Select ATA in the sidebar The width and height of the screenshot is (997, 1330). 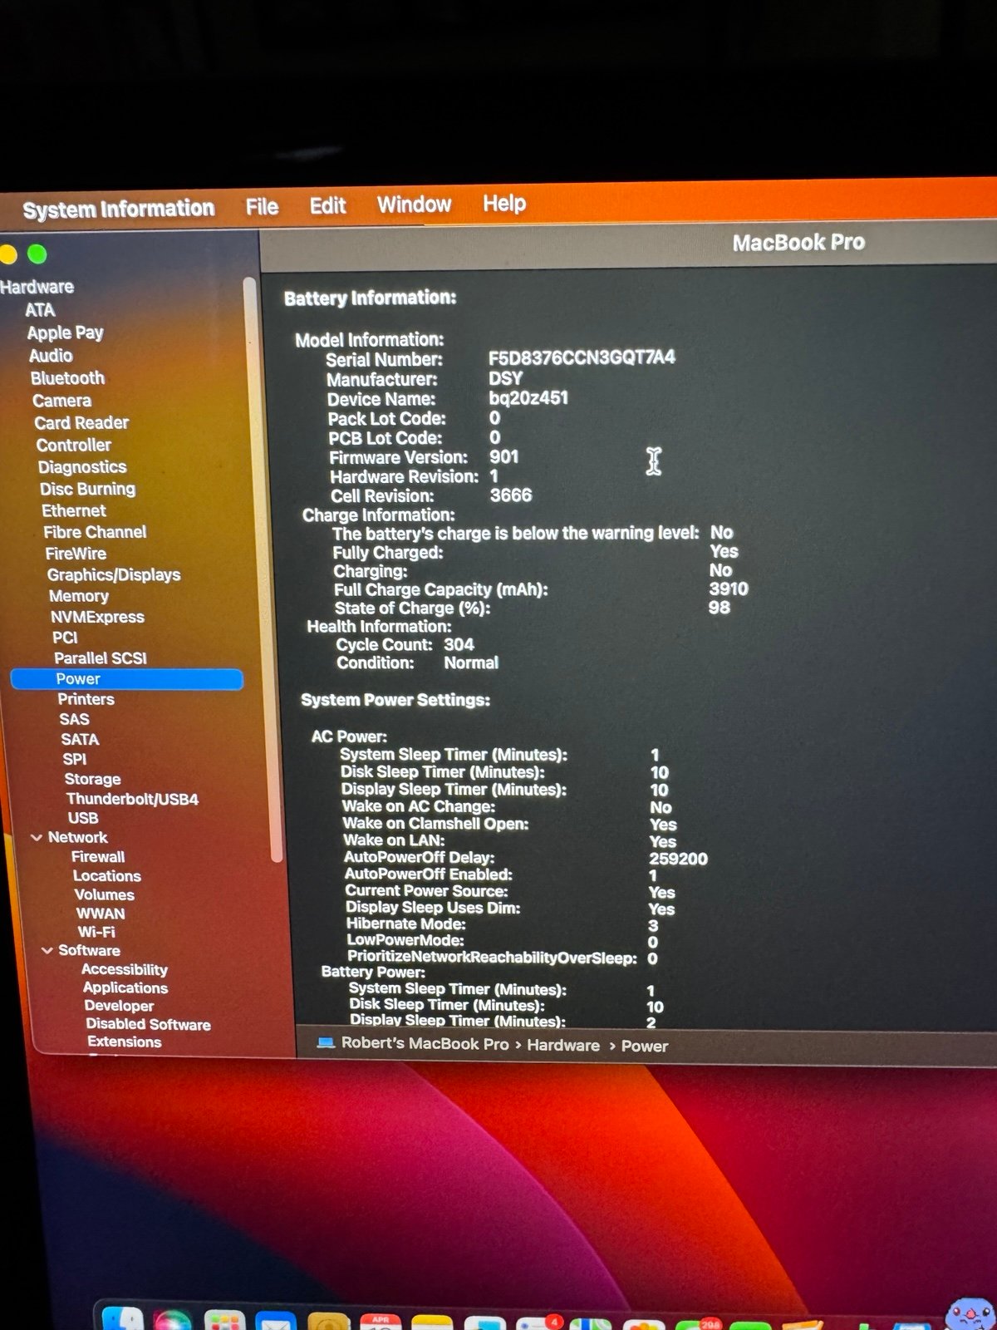pos(40,310)
